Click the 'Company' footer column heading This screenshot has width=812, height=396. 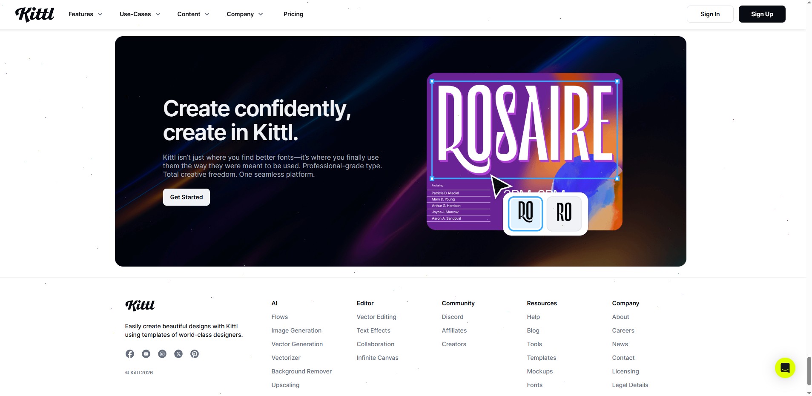[625, 303]
